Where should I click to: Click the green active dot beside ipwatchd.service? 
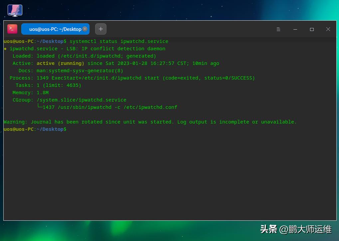tap(5, 48)
